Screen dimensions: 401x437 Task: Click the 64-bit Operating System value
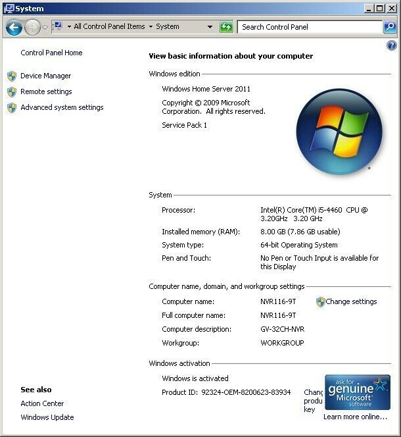[299, 245]
